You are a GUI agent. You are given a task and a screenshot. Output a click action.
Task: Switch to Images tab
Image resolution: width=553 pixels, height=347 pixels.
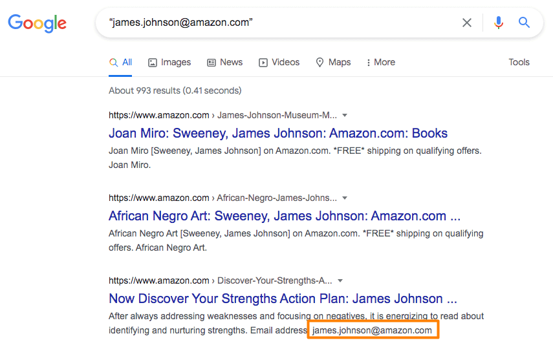click(x=169, y=62)
